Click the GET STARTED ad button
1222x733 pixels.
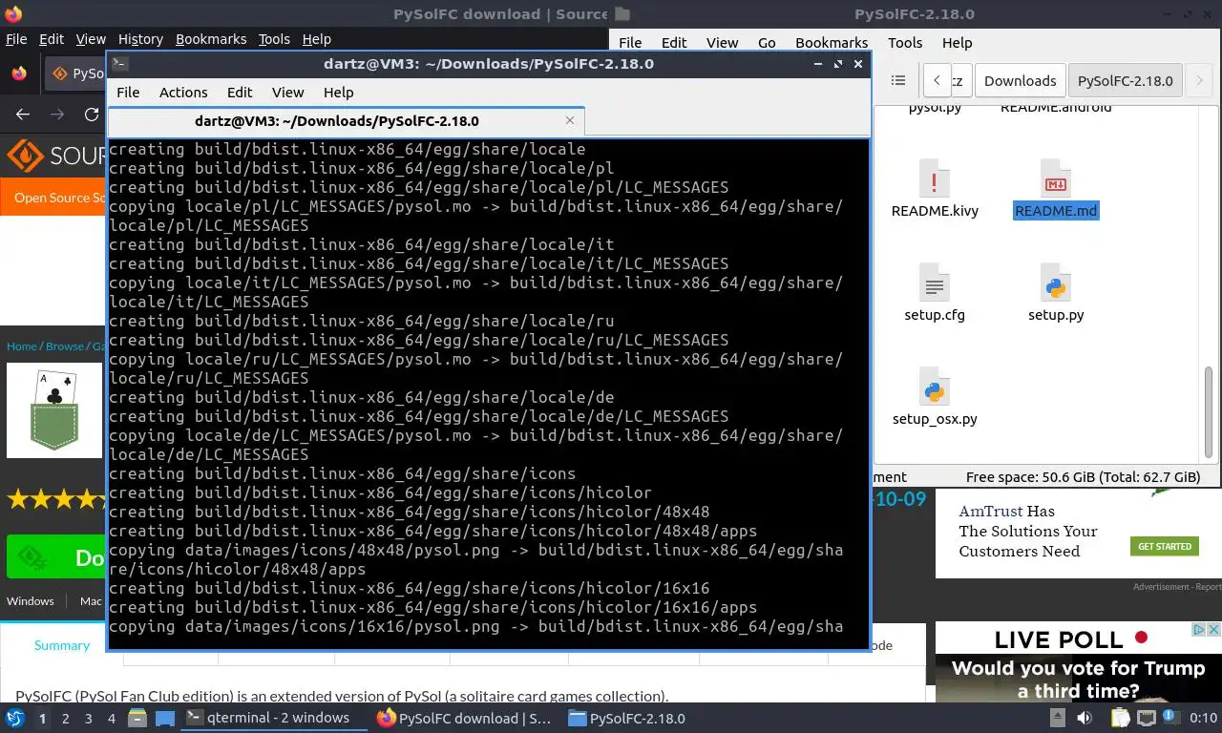tap(1165, 546)
